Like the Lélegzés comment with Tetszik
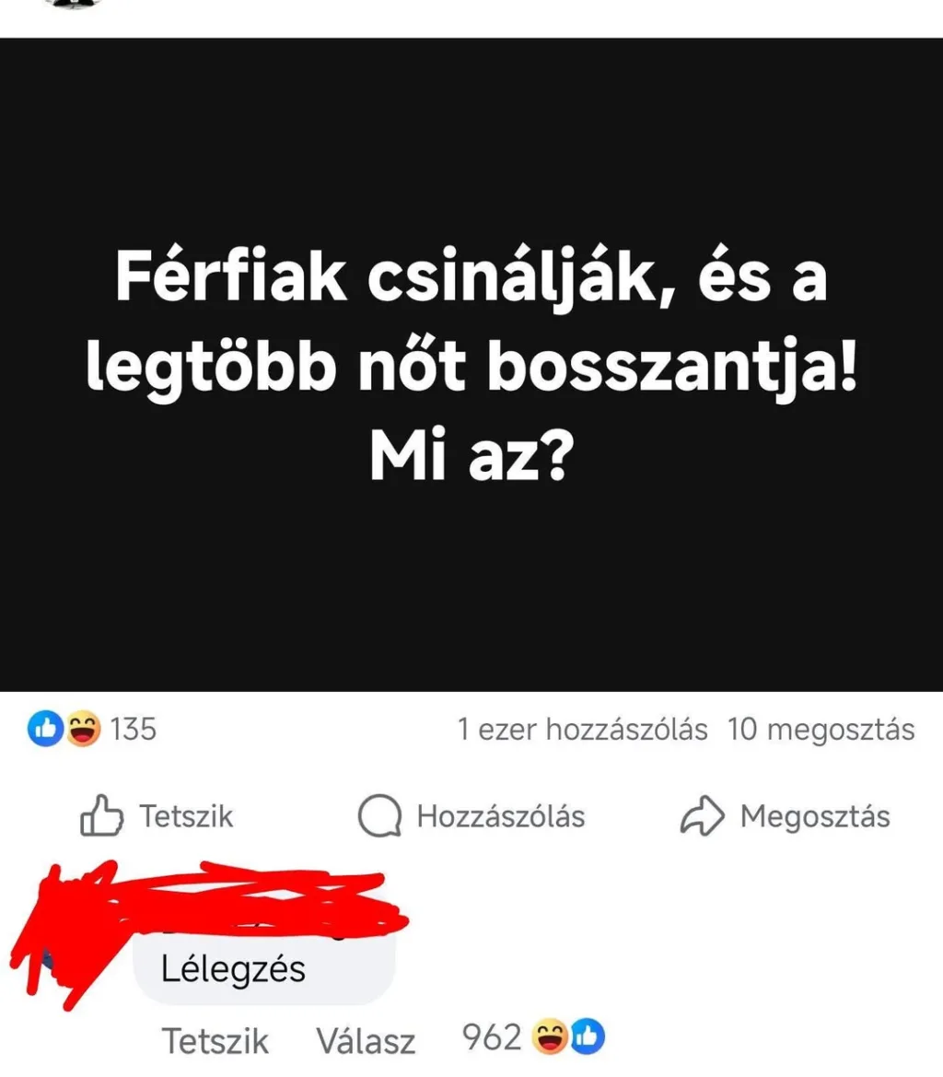This screenshot has width=943, height=1077. tap(215, 1041)
